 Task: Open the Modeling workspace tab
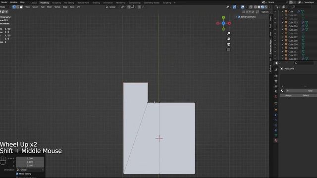click(x=45, y=2)
